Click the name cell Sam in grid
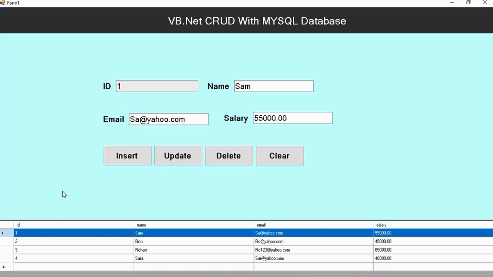The image size is (493, 277). point(194,233)
